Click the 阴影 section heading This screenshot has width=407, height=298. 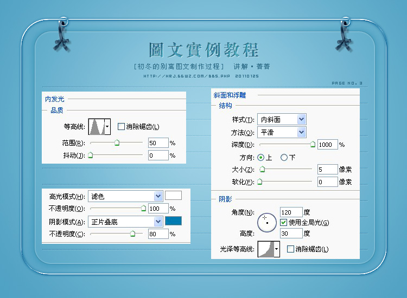pyautogui.click(x=225, y=199)
